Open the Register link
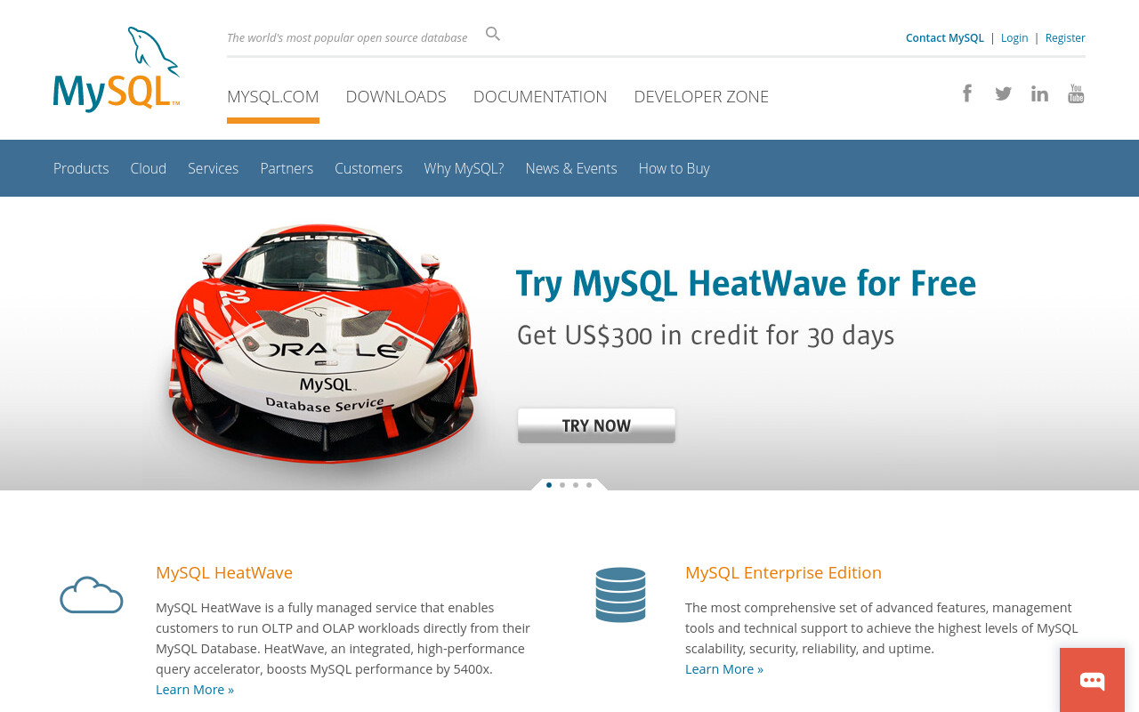Image resolution: width=1139 pixels, height=712 pixels. 1065,37
